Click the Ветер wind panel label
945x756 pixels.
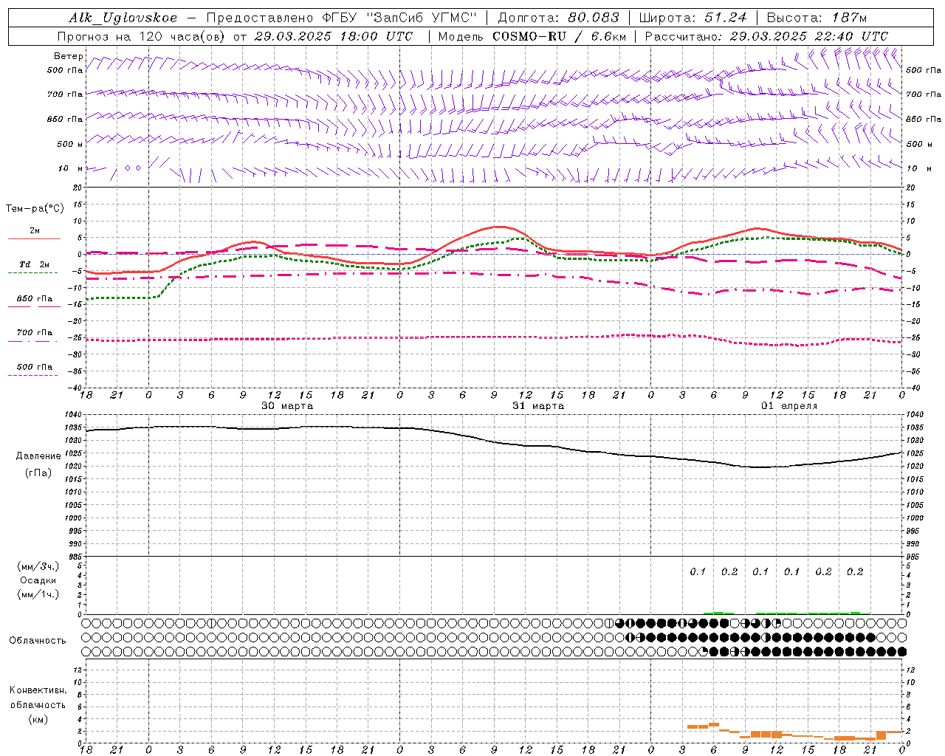click(x=68, y=56)
